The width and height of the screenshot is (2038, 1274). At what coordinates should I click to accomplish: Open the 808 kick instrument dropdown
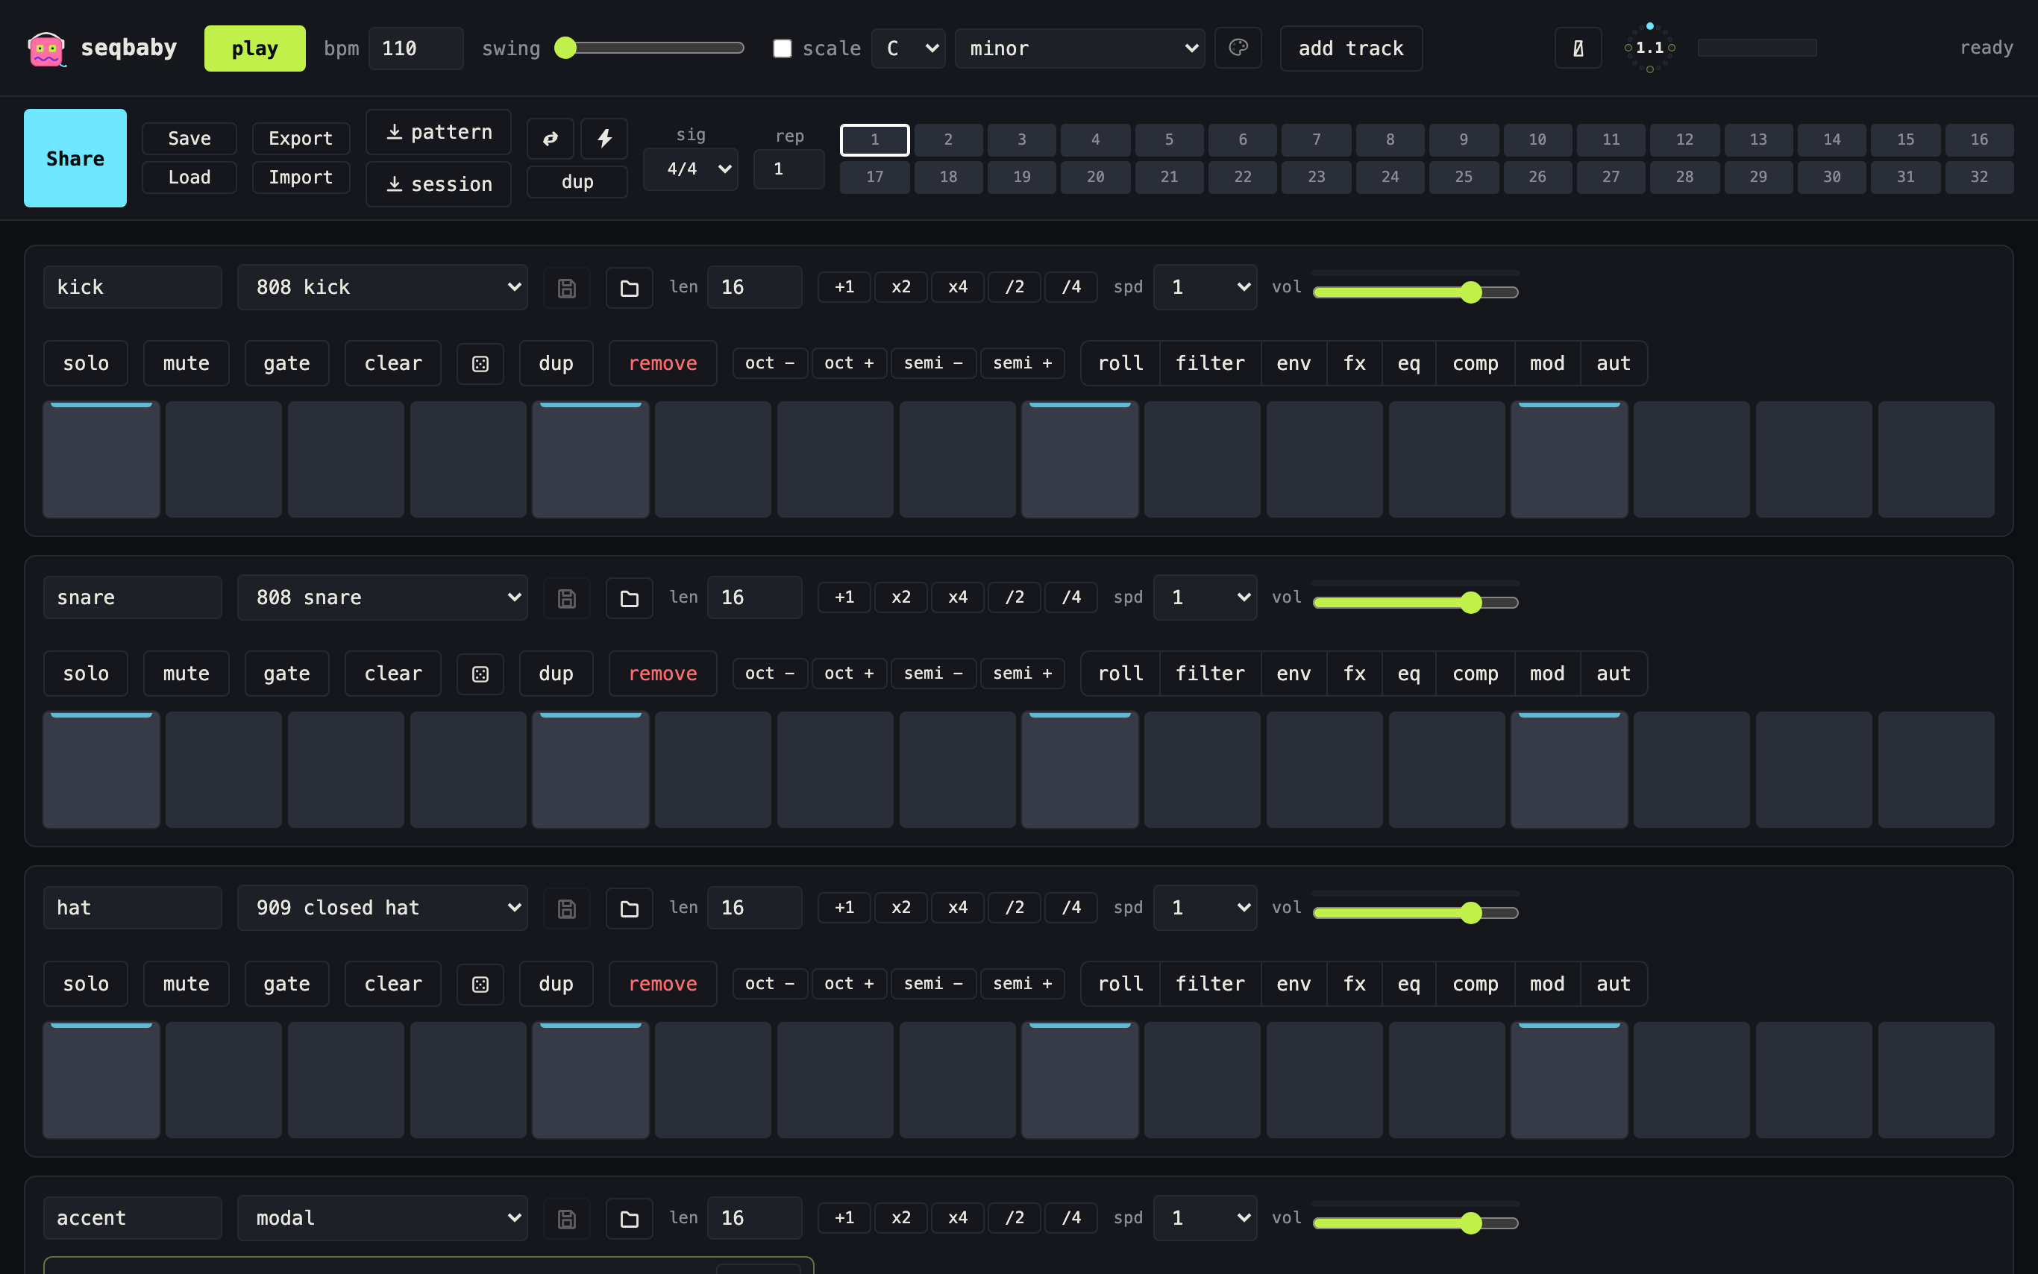tap(382, 287)
